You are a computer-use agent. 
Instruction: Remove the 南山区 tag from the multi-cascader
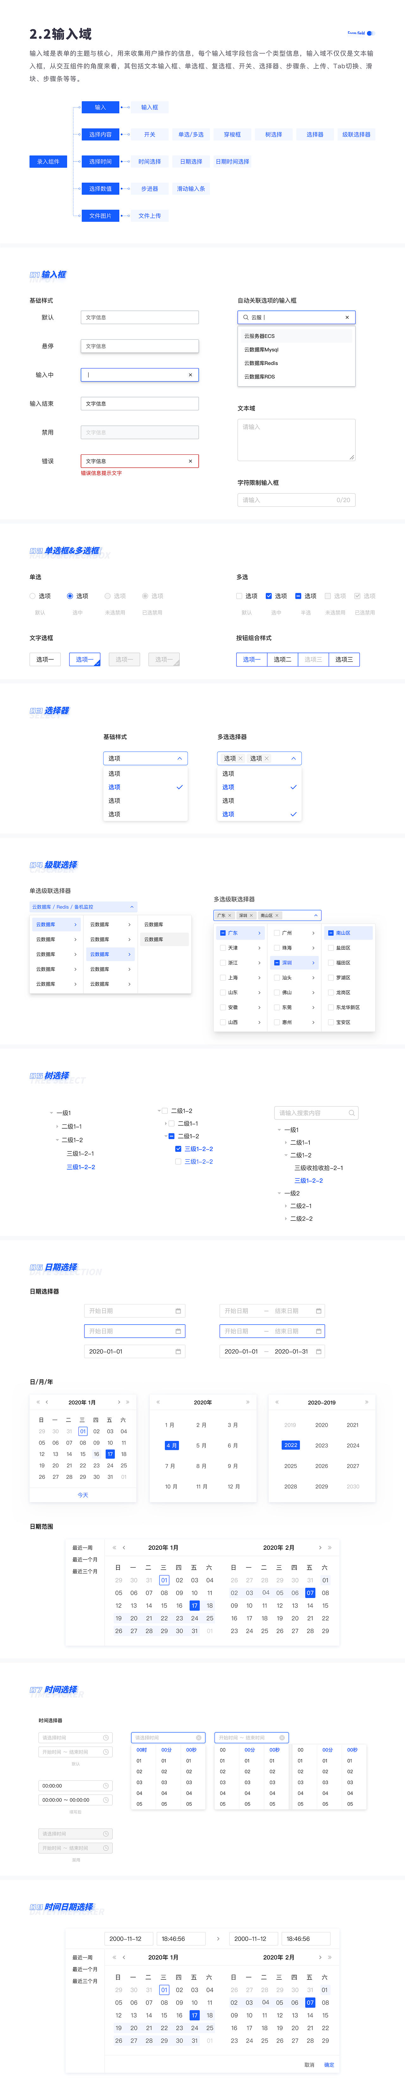(277, 915)
